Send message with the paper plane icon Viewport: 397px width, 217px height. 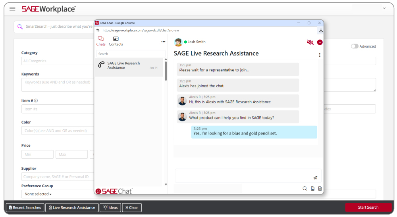(315, 178)
